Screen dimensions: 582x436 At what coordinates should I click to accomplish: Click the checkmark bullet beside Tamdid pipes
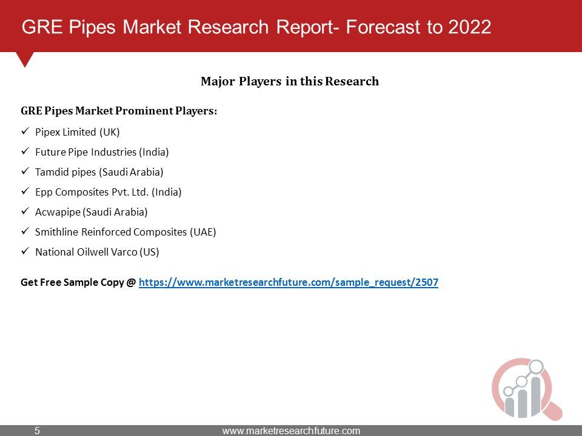[x=25, y=171]
